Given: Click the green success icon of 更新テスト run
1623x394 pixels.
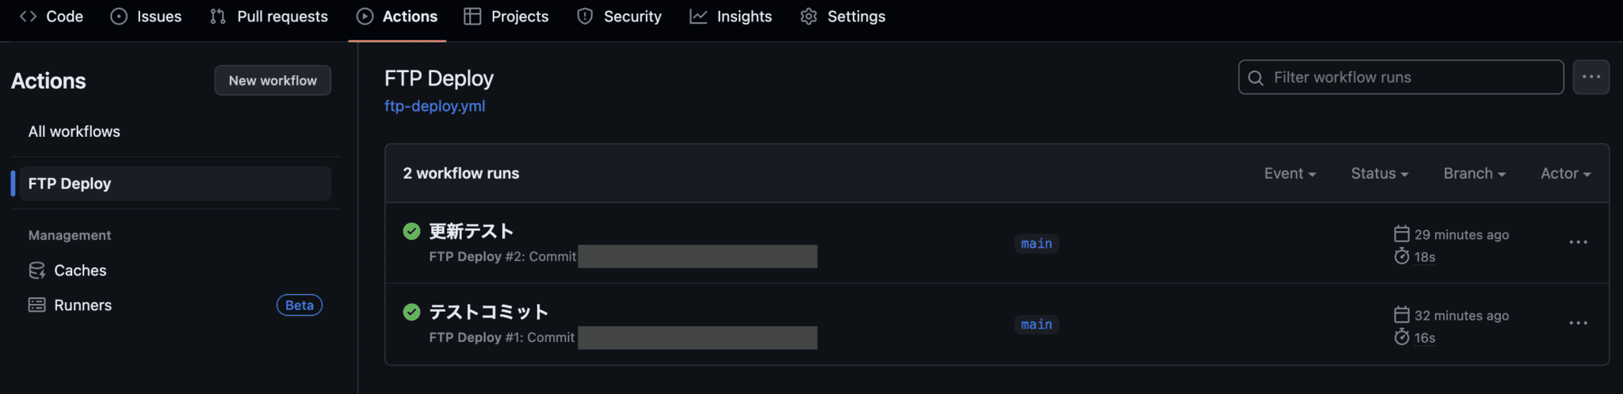Looking at the screenshot, I should [411, 231].
